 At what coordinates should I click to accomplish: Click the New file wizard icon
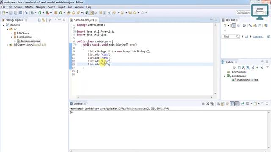[x=3, y=13]
